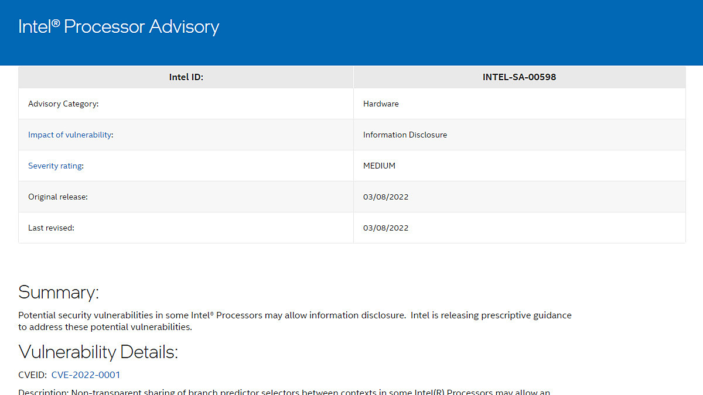Select the "CVEID:" label text

pos(33,375)
